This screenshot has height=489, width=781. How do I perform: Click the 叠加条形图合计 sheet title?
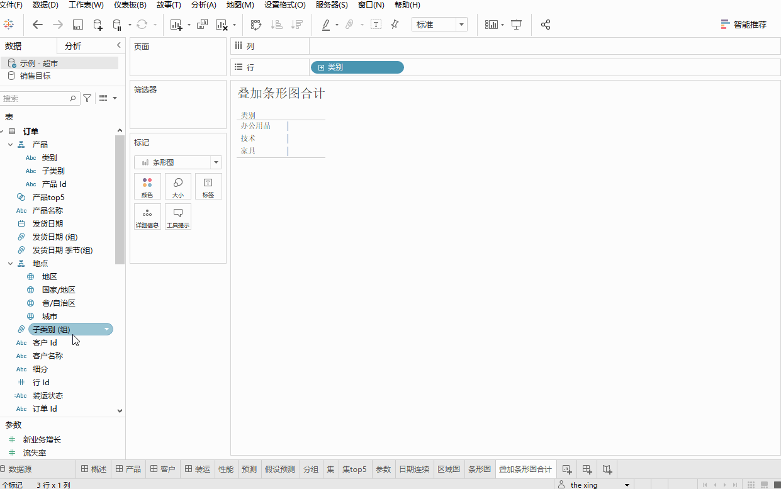281,93
